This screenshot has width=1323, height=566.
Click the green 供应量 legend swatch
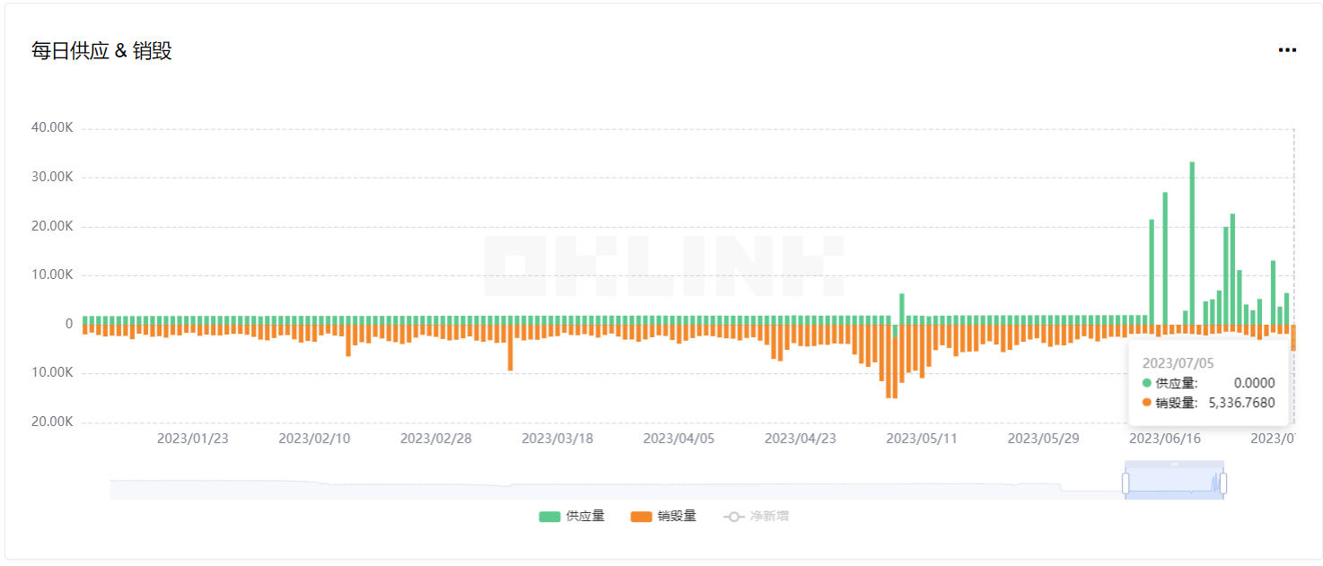(x=548, y=516)
